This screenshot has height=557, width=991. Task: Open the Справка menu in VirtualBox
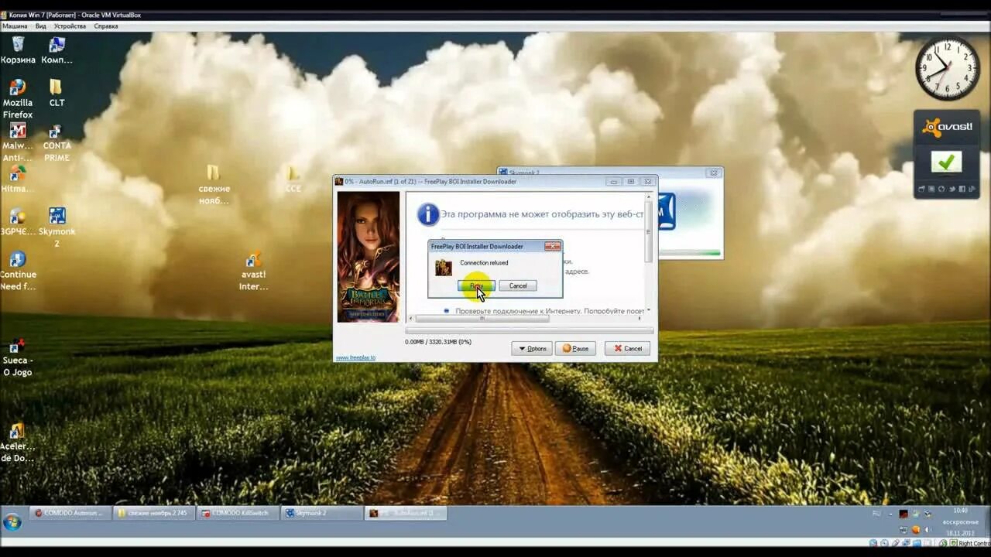(x=106, y=26)
